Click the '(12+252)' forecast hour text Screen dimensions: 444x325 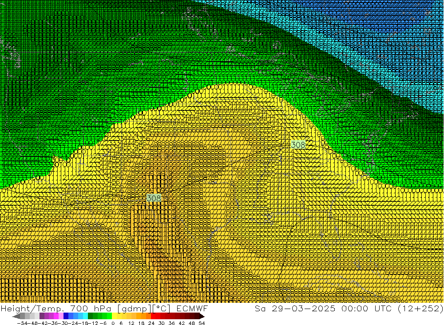420,308
